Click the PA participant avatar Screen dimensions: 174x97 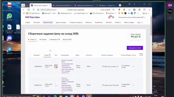tap(170, 11)
